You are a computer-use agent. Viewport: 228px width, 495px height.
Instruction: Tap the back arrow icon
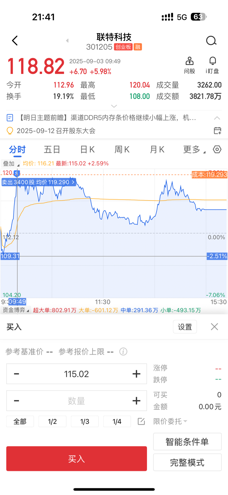point(15,41)
